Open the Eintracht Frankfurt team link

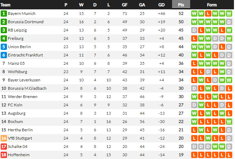coord(24,55)
